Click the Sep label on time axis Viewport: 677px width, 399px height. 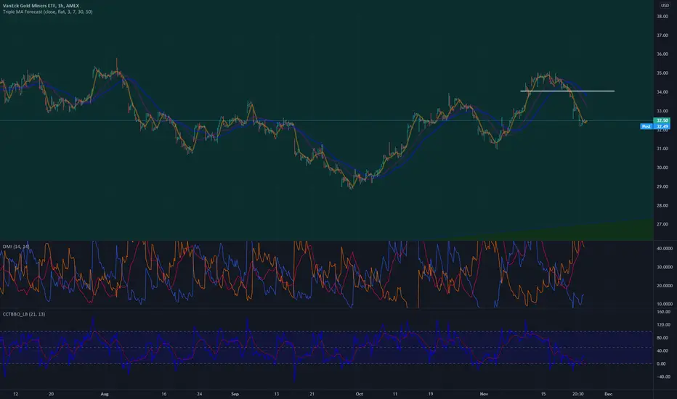coord(235,394)
